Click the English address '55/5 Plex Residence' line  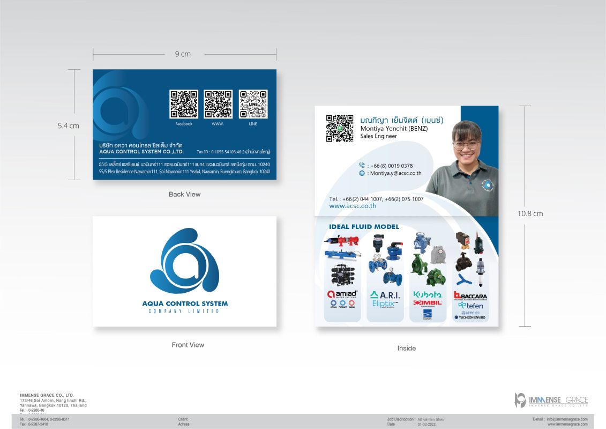[x=184, y=172]
